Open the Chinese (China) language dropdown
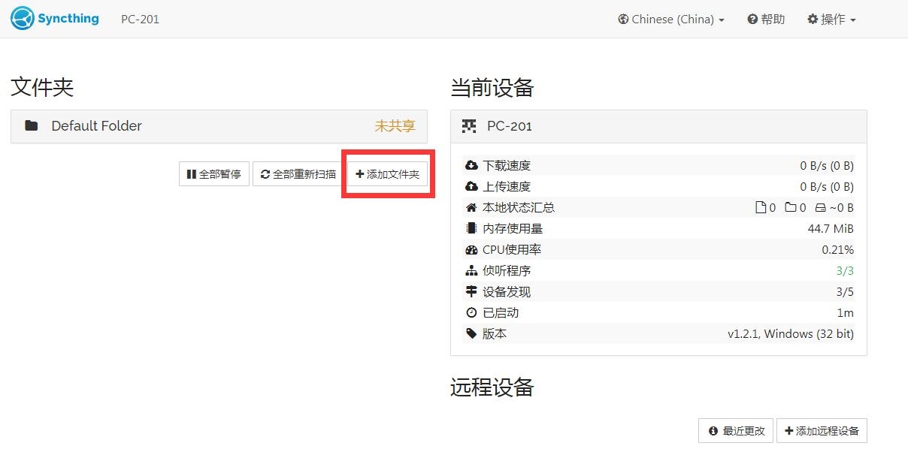 670,19
